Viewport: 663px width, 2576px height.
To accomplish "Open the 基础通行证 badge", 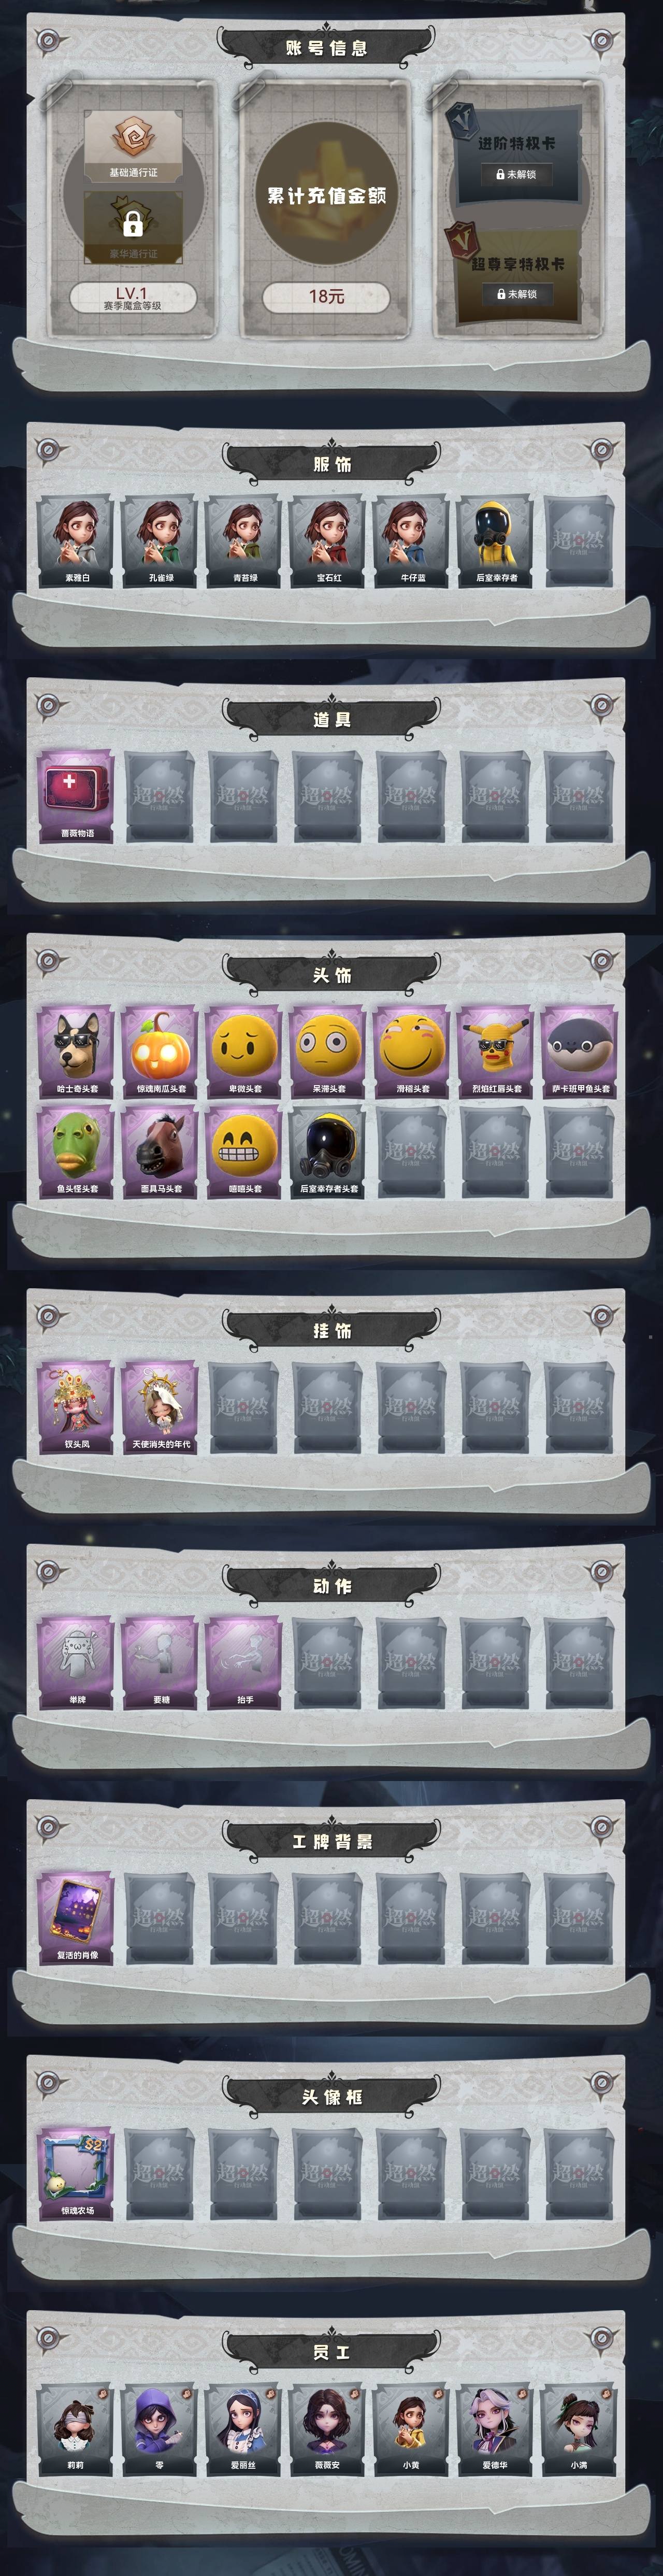I will [133, 146].
